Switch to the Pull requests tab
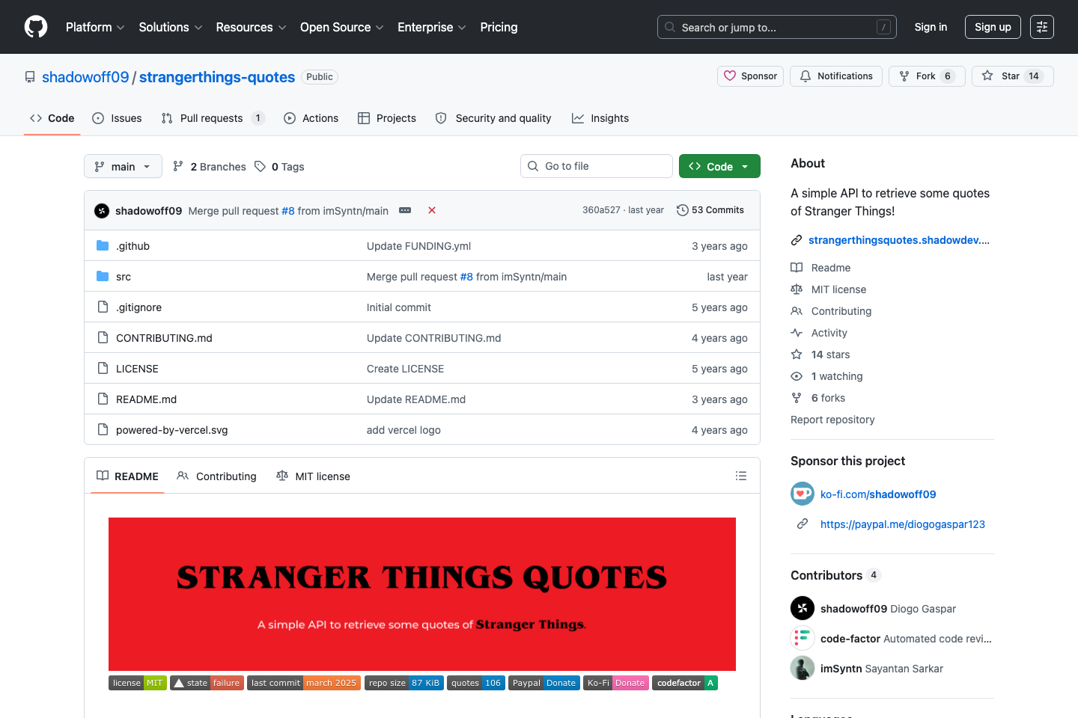1078x718 pixels. (x=212, y=117)
